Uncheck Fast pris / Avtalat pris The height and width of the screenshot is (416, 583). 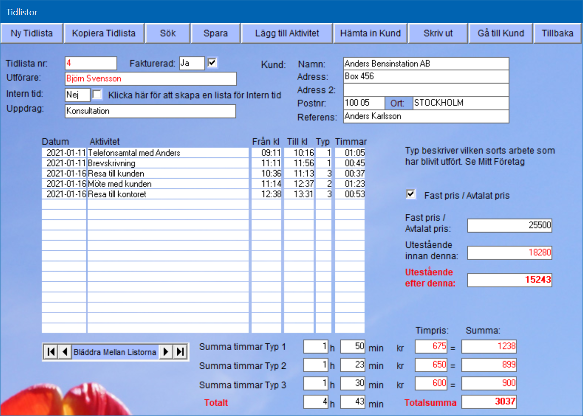click(411, 195)
